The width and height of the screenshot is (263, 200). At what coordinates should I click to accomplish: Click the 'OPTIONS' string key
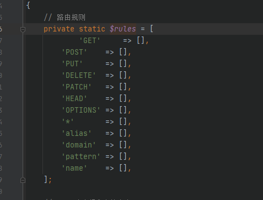coord(81,110)
